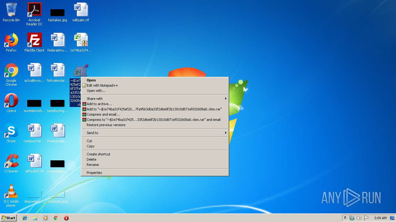The image size is (396, 222).
Task: Open Action Center flag icon
Action: pyautogui.click(x=367, y=218)
